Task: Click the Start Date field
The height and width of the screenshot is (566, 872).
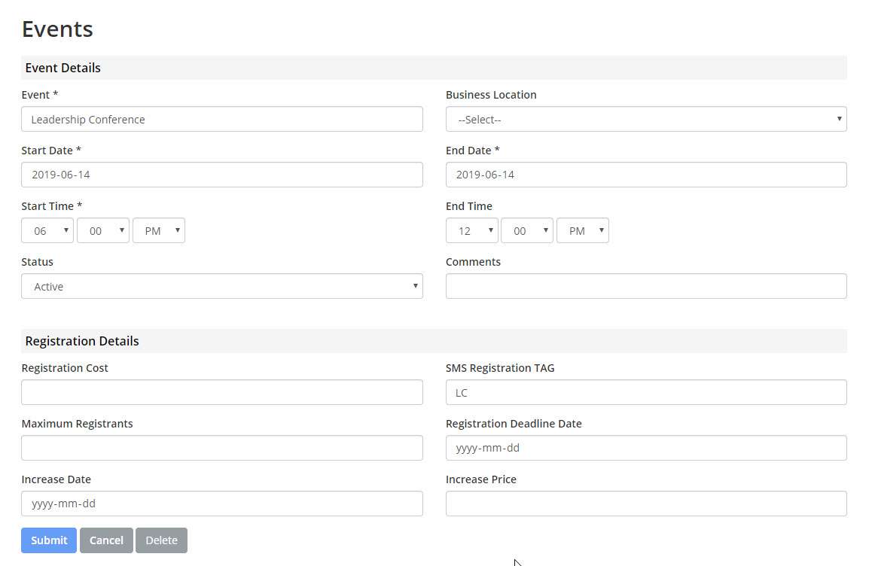Action: pyautogui.click(x=222, y=175)
